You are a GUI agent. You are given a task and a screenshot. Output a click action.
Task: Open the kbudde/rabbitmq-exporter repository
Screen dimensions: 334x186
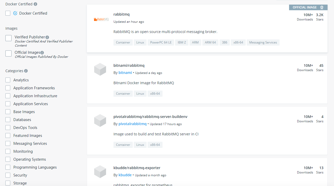click(x=137, y=168)
